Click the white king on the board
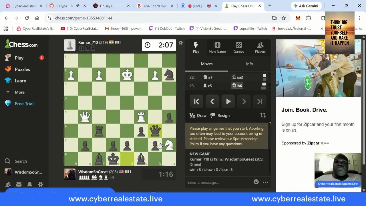This screenshot has width=366, height=206. pyautogui.click(x=127, y=75)
